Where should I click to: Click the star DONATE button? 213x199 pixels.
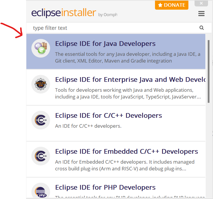coord(172,5)
